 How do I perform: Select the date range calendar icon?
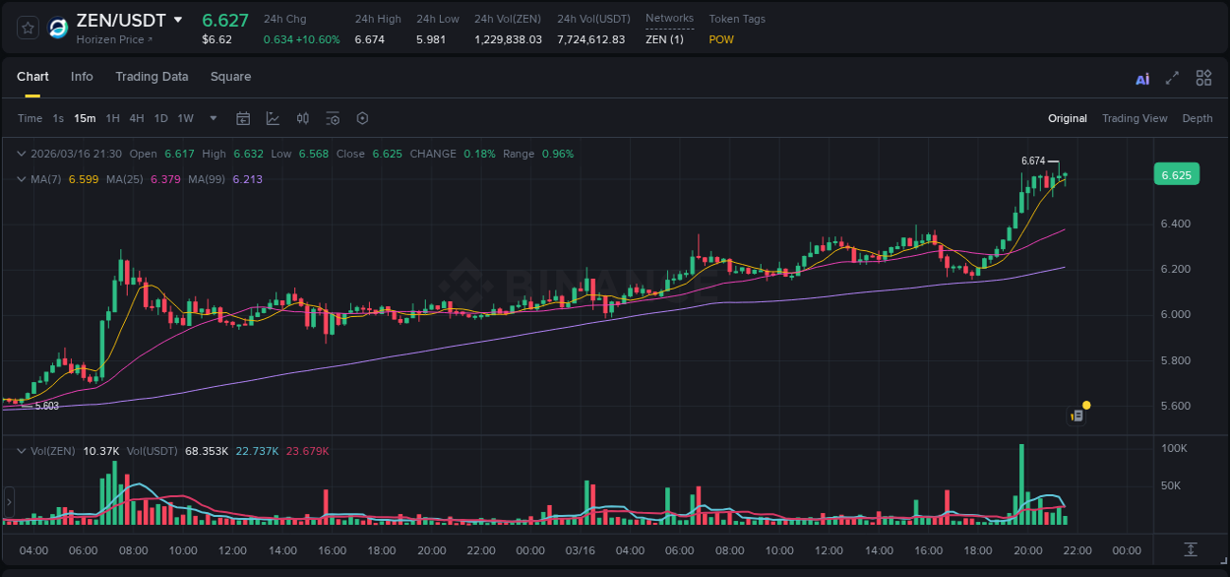pos(243,118)
